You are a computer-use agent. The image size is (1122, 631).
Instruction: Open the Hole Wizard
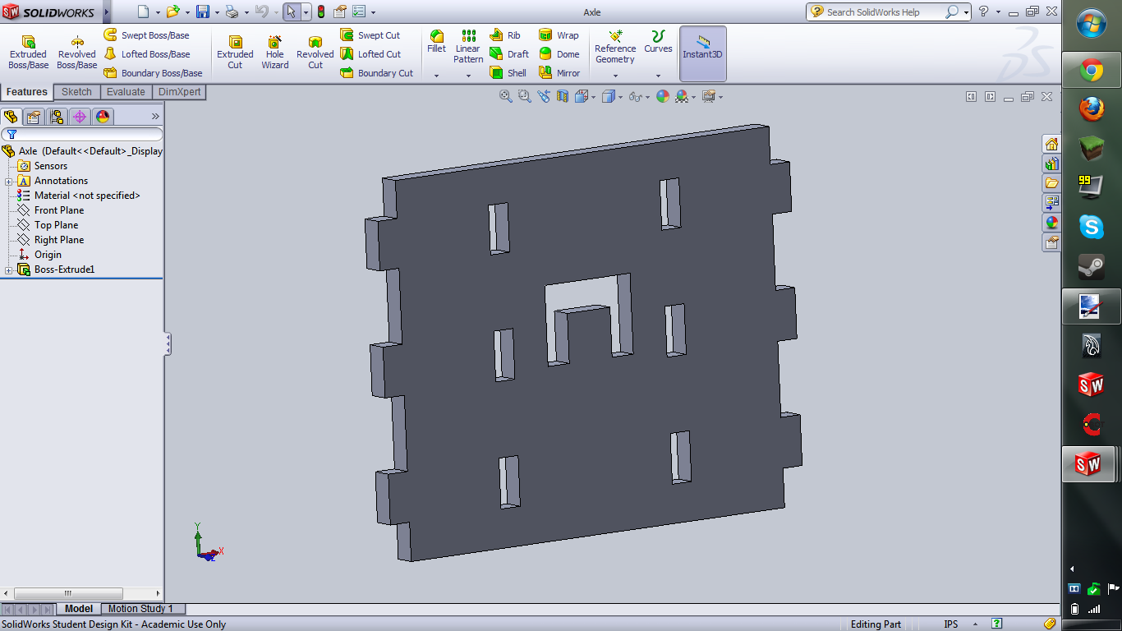[x=275, y=53]
